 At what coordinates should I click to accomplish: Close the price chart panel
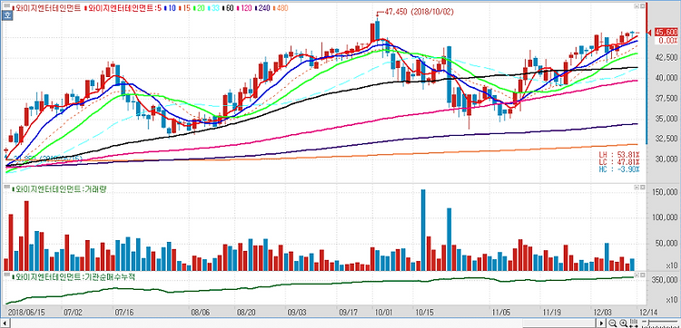tap(642, 6)
